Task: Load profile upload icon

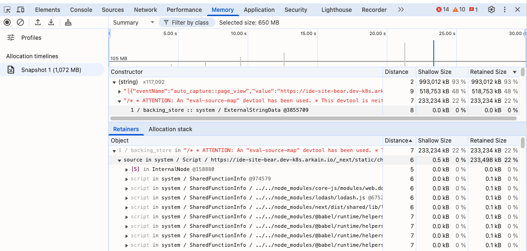Action: tap(38, 23)
